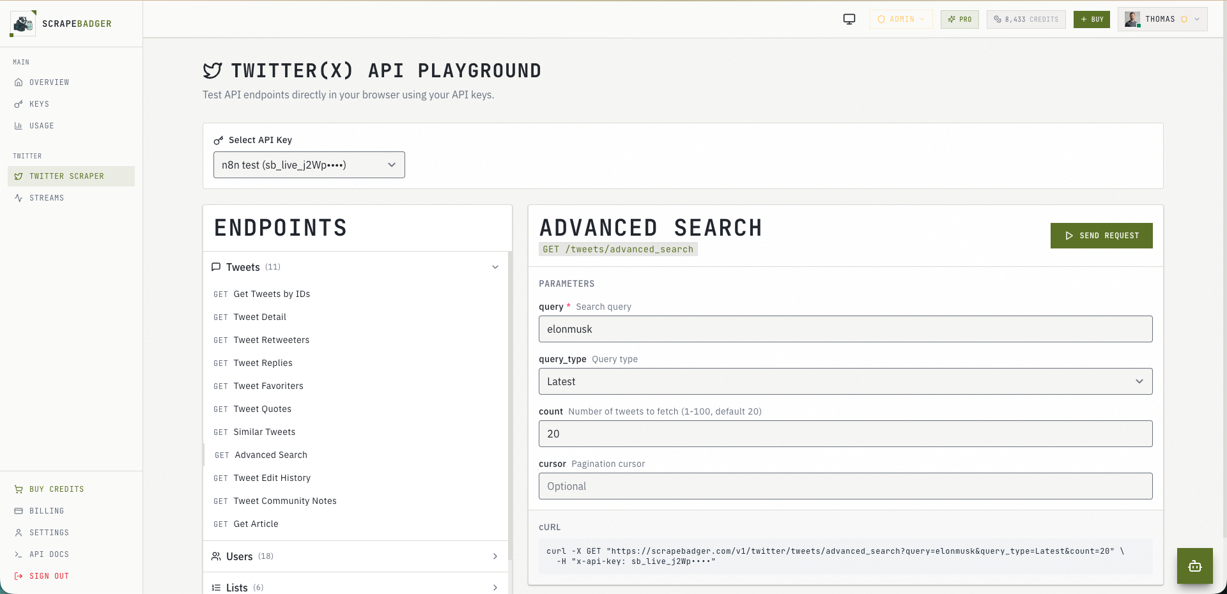Open Billing from the sidebar

(x=46, y=511)
